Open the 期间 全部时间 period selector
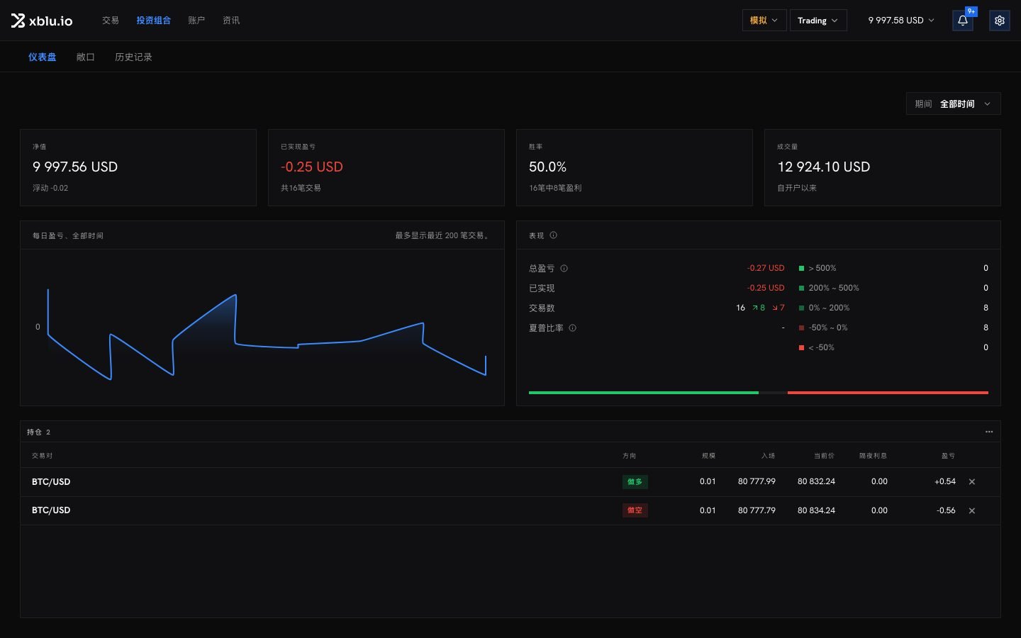1021x638 pixels. 953,103
